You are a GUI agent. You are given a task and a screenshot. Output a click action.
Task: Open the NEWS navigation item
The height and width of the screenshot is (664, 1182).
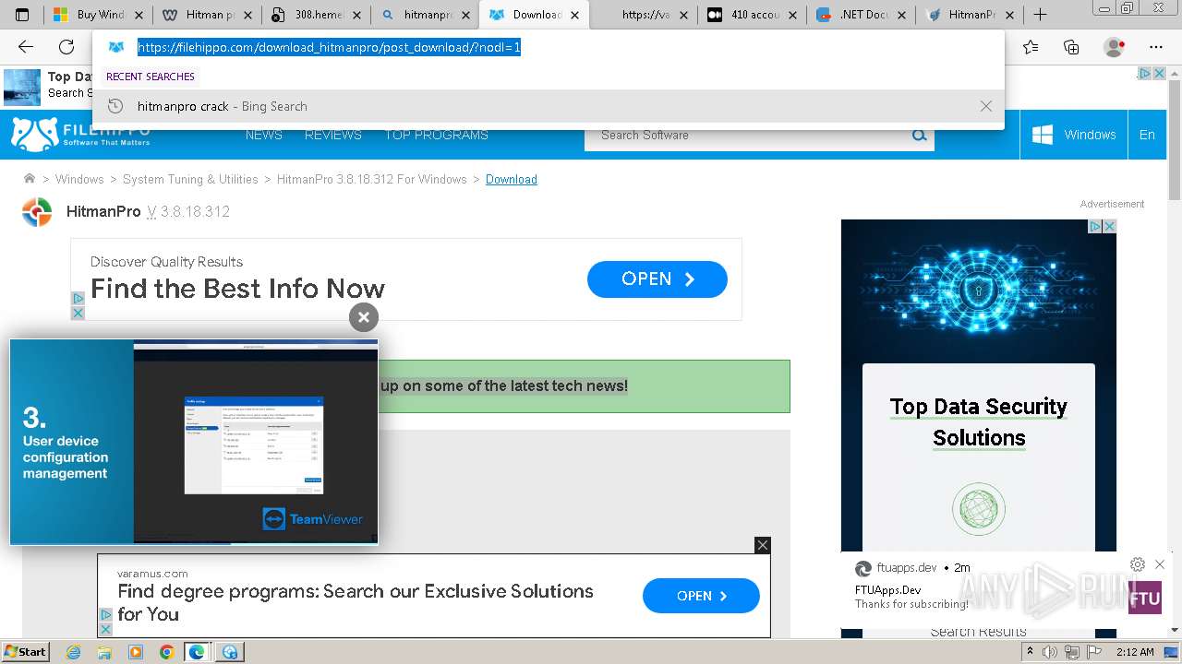pos(264,135)
